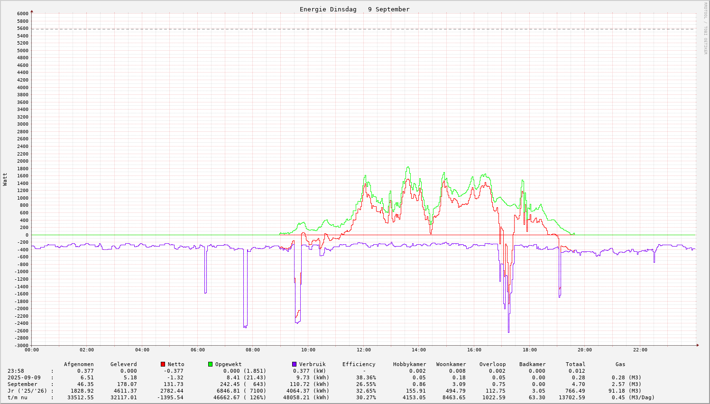
Task: Click the Gas column header
Action: [620, 364]
